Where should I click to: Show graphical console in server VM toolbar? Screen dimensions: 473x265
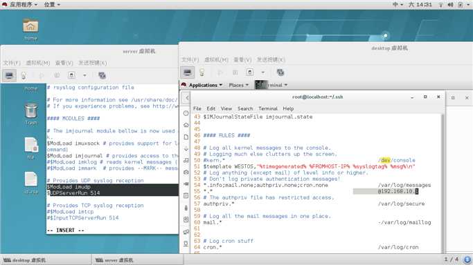click(x=9, y=75)
